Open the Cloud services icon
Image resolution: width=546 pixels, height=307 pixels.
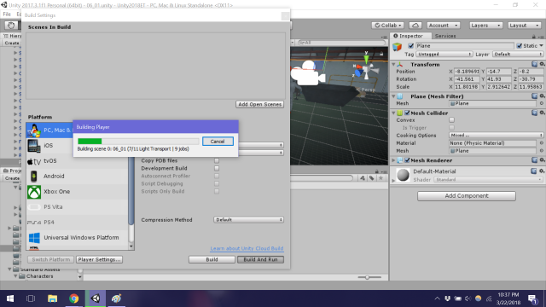pos(415,26)
